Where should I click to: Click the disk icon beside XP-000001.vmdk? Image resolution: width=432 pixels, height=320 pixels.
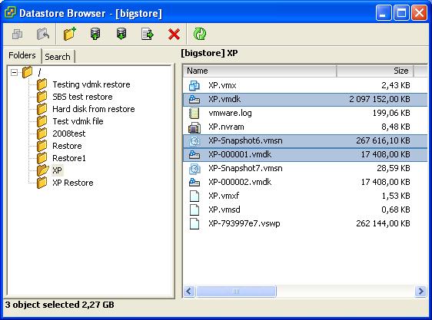click(194, 155)
